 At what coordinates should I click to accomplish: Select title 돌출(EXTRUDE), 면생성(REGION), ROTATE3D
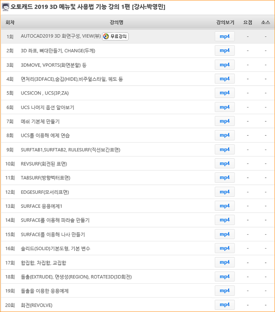[76, 277]
